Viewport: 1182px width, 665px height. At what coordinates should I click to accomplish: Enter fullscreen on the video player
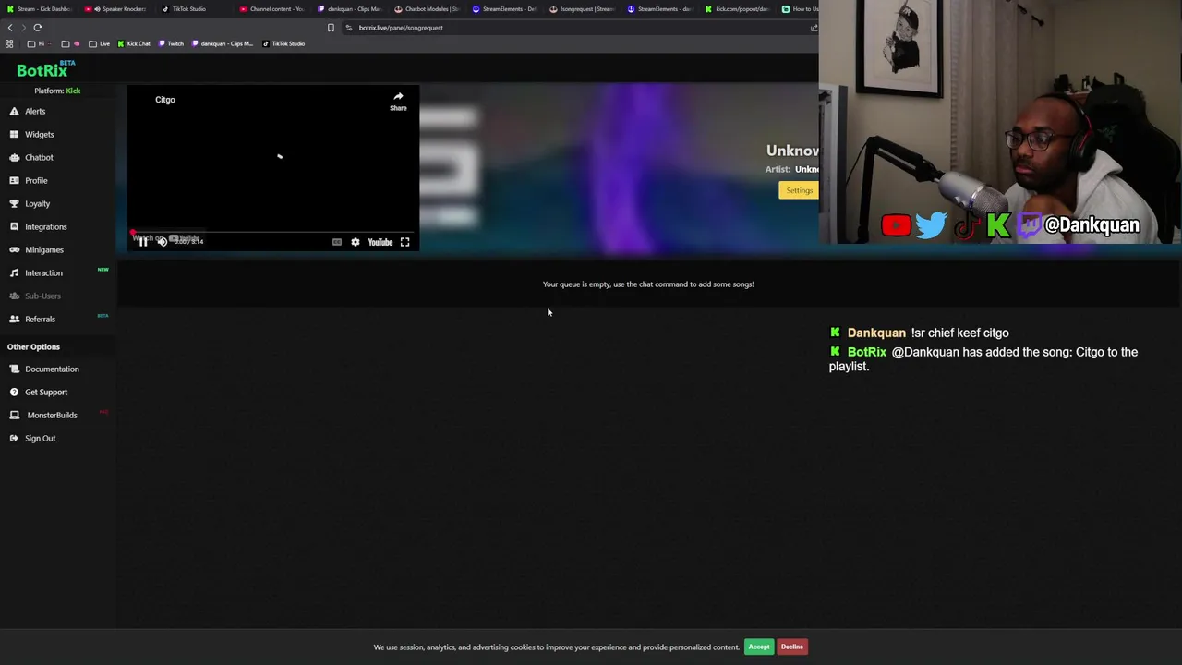404,242
